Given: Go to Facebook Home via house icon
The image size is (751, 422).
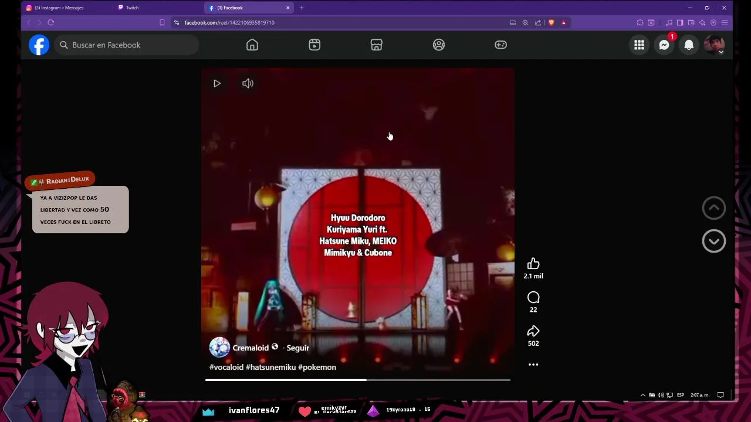Looking at the screenshot, I should (x=252, y=45).
